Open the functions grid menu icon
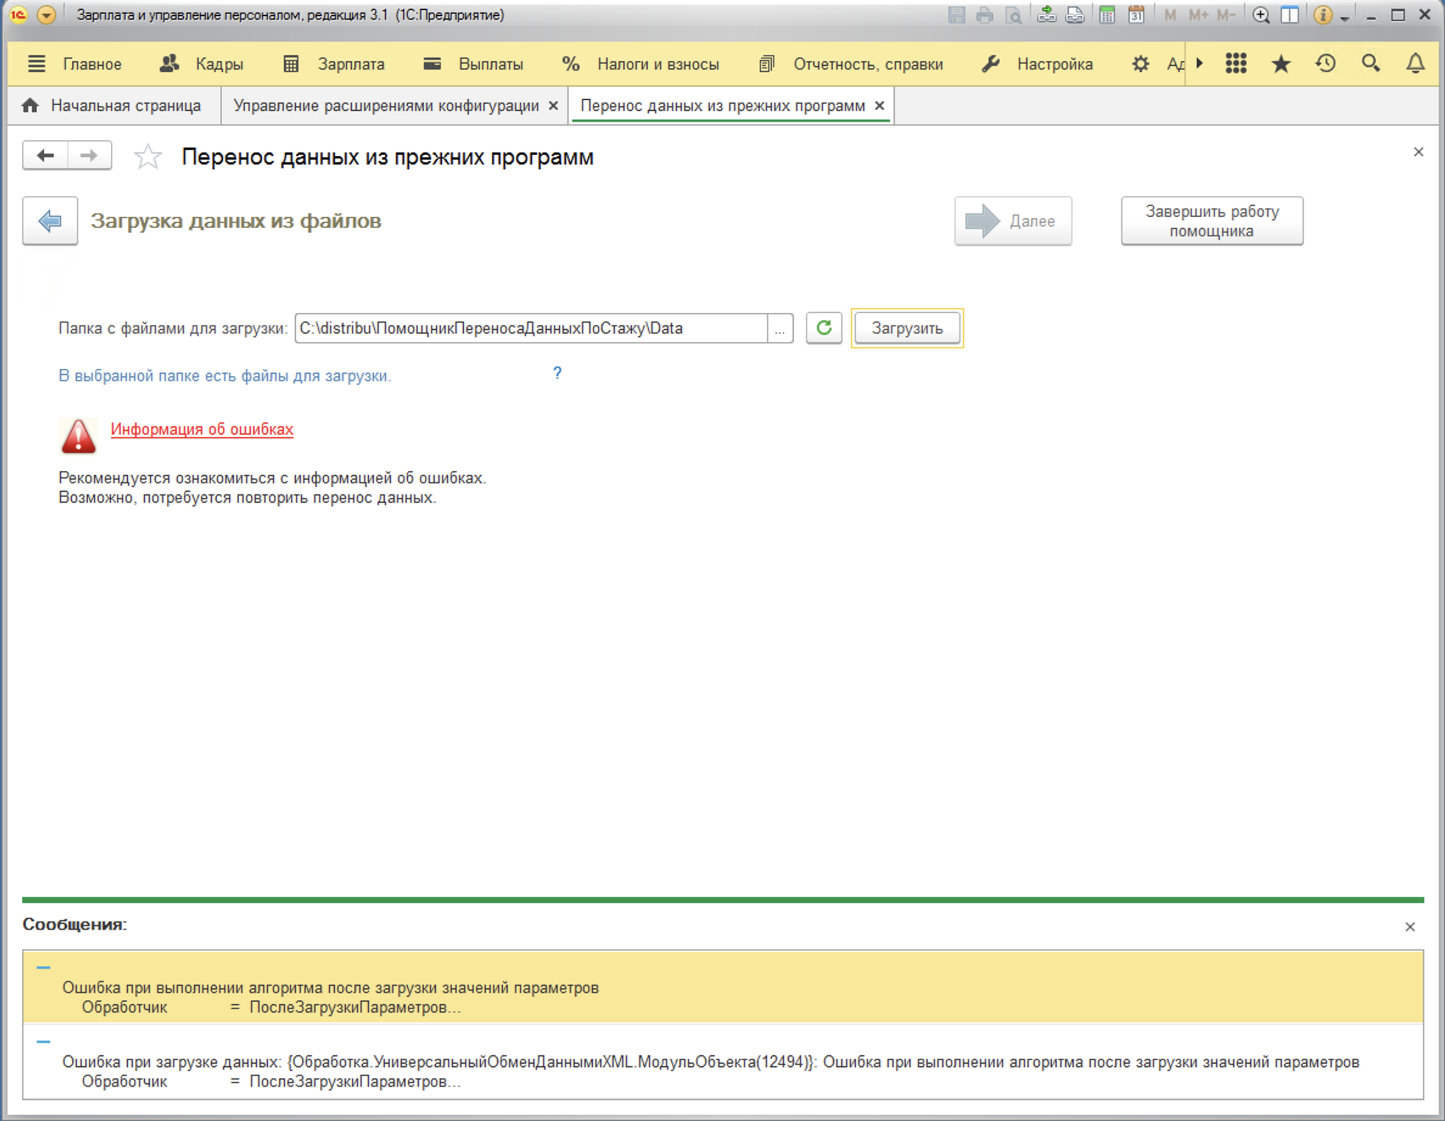Viewport: 1445px width, 1121px height. click(1236, 63)
